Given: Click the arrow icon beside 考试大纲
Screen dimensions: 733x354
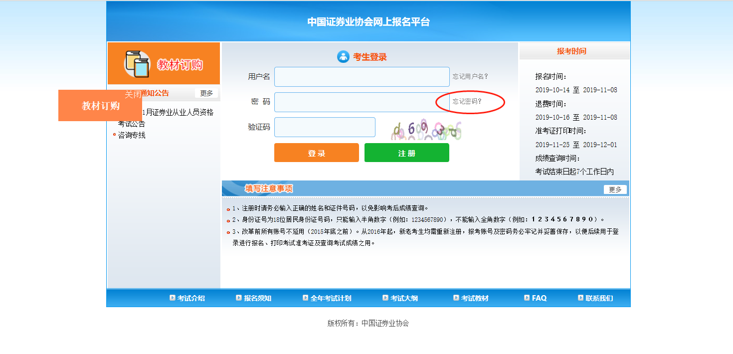Looking at the screenshot, I should pyautogui.click(x=385, y=298).
